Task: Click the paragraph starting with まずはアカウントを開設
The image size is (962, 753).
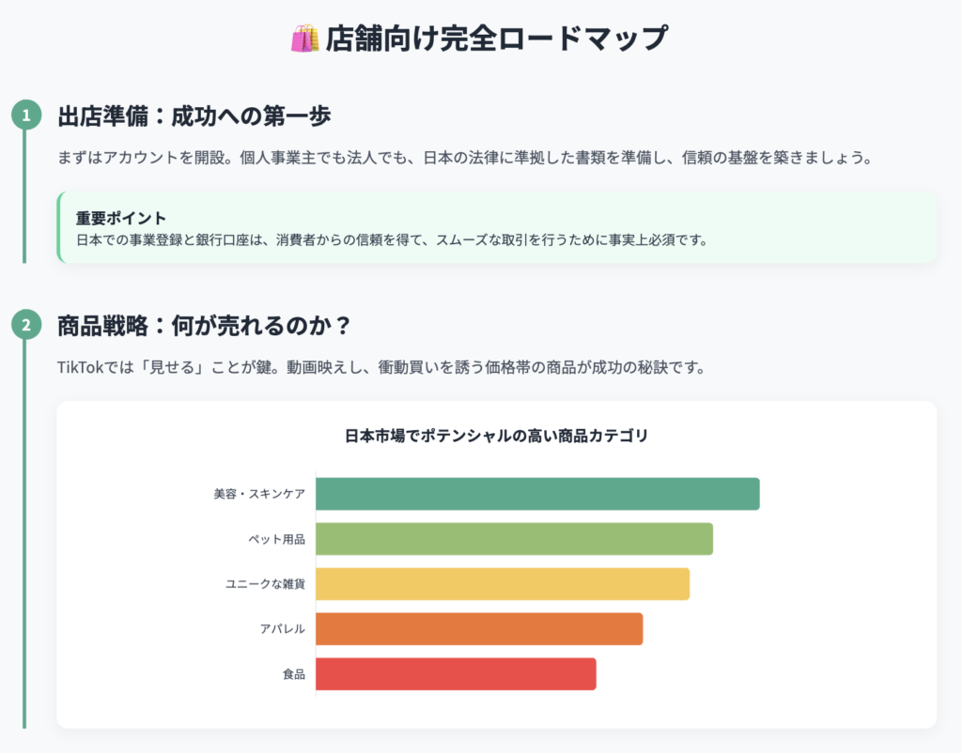Action: (x=465, y=157)
